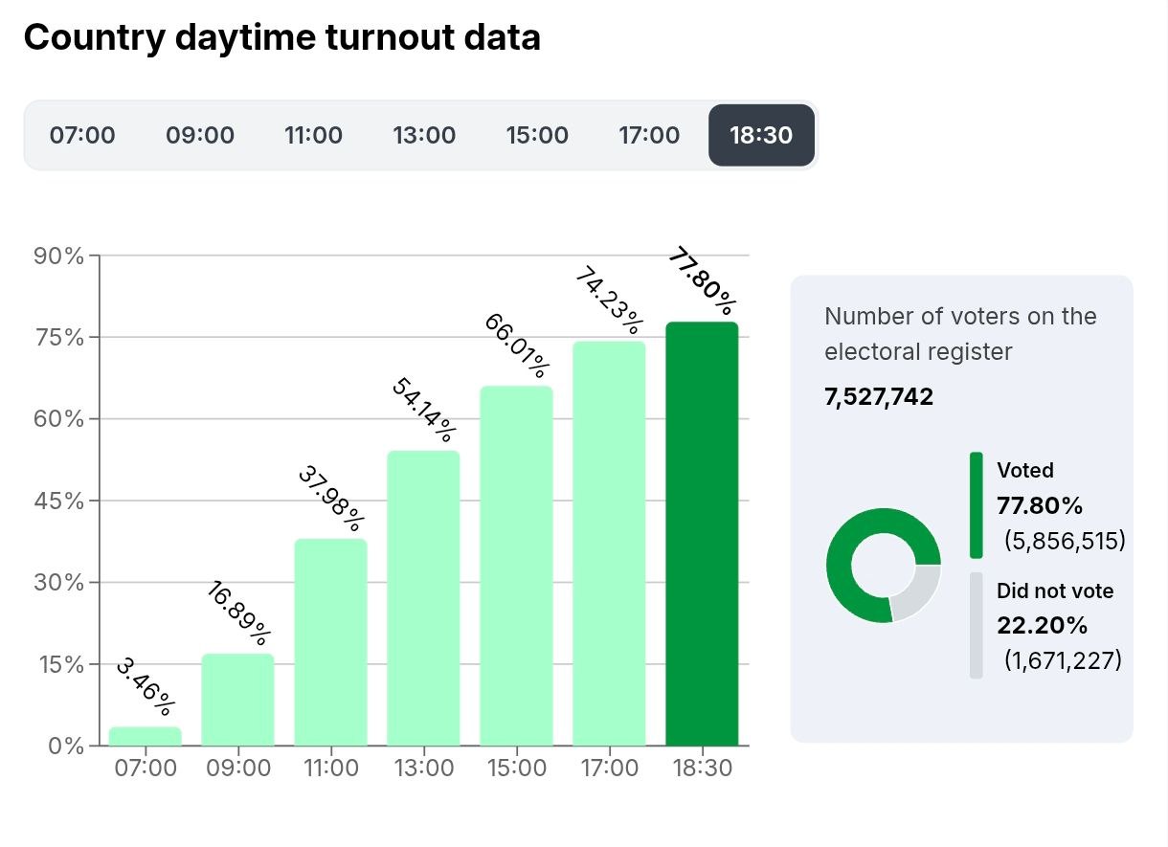Click the green Voted legend swatch
The image size is (1168, 847).
[x=976, y=505]
